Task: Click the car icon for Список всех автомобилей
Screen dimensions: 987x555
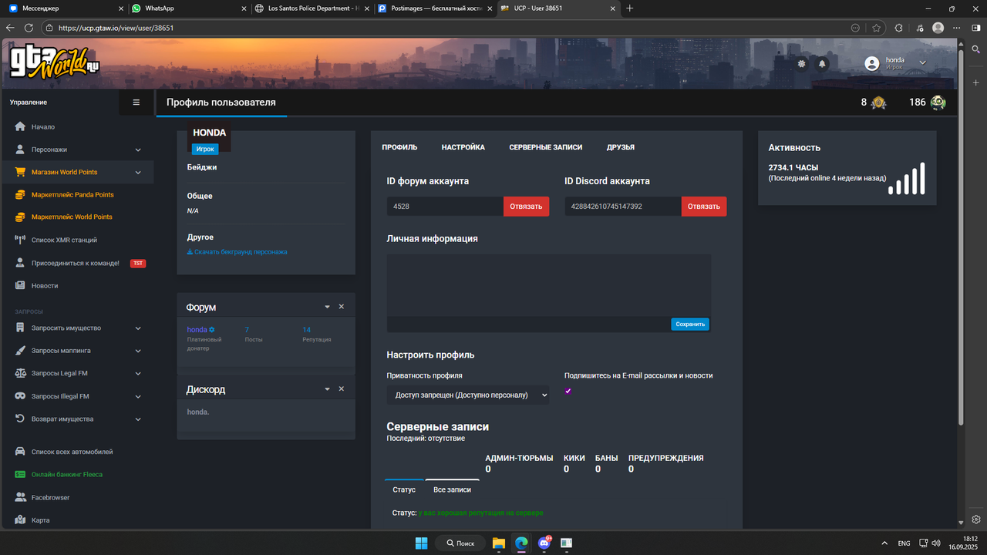Action: tap(21, 452)
